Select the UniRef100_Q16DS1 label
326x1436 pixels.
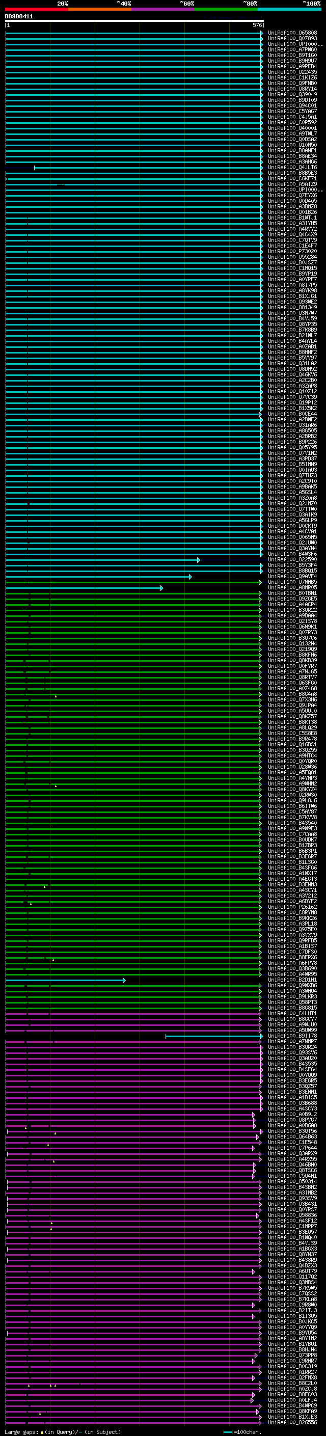tap(292, 744)
